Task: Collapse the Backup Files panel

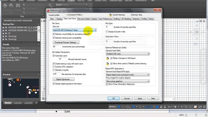Action: pyautogui.click(x=39, y=24)
